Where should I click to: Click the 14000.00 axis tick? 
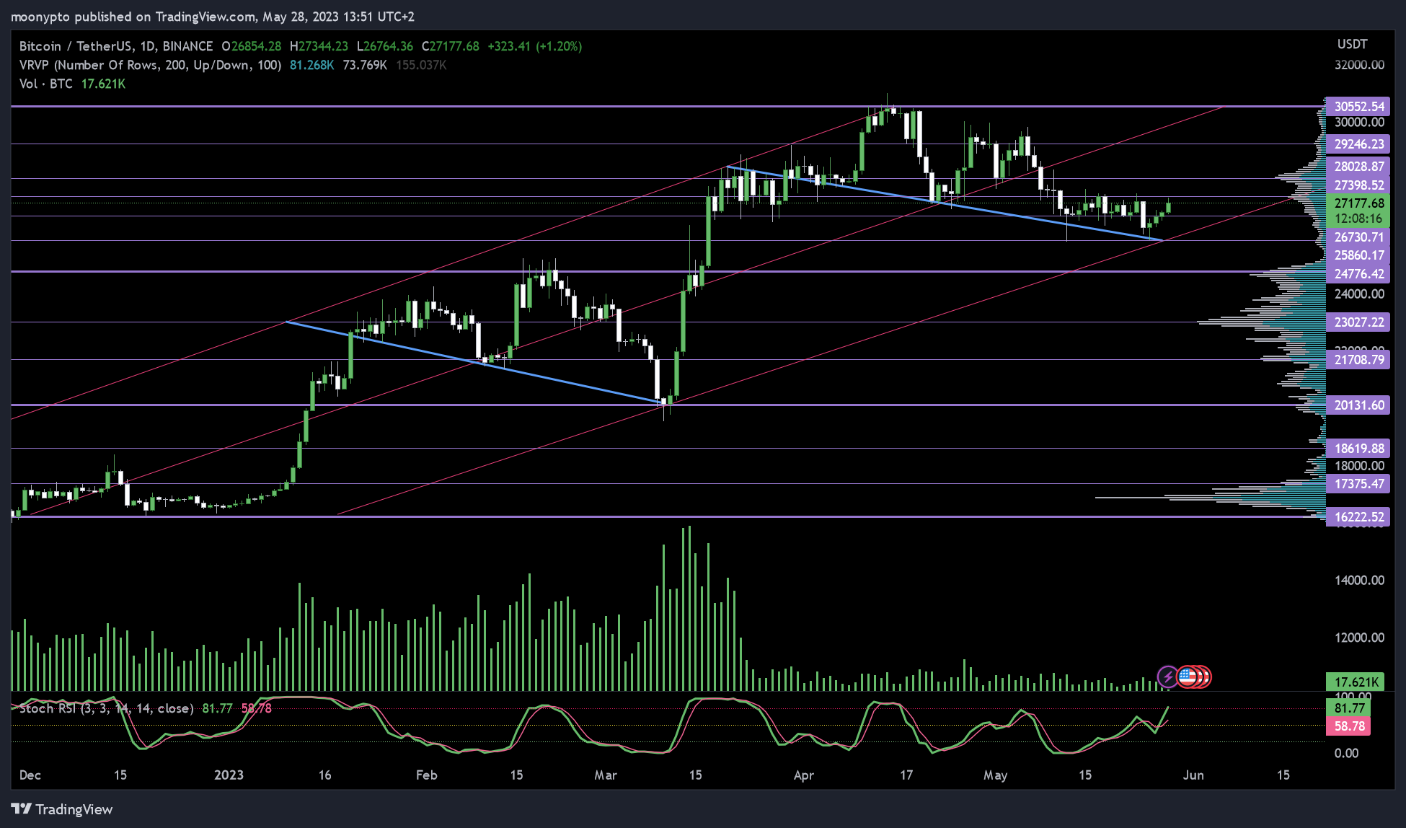pos(1359,580)
